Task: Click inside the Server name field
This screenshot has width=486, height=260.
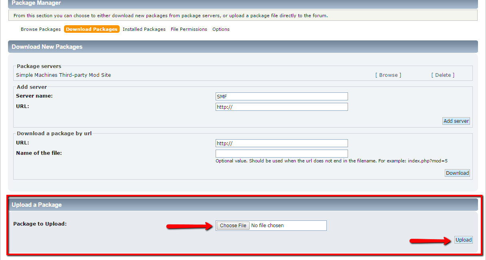Action: 281,96
